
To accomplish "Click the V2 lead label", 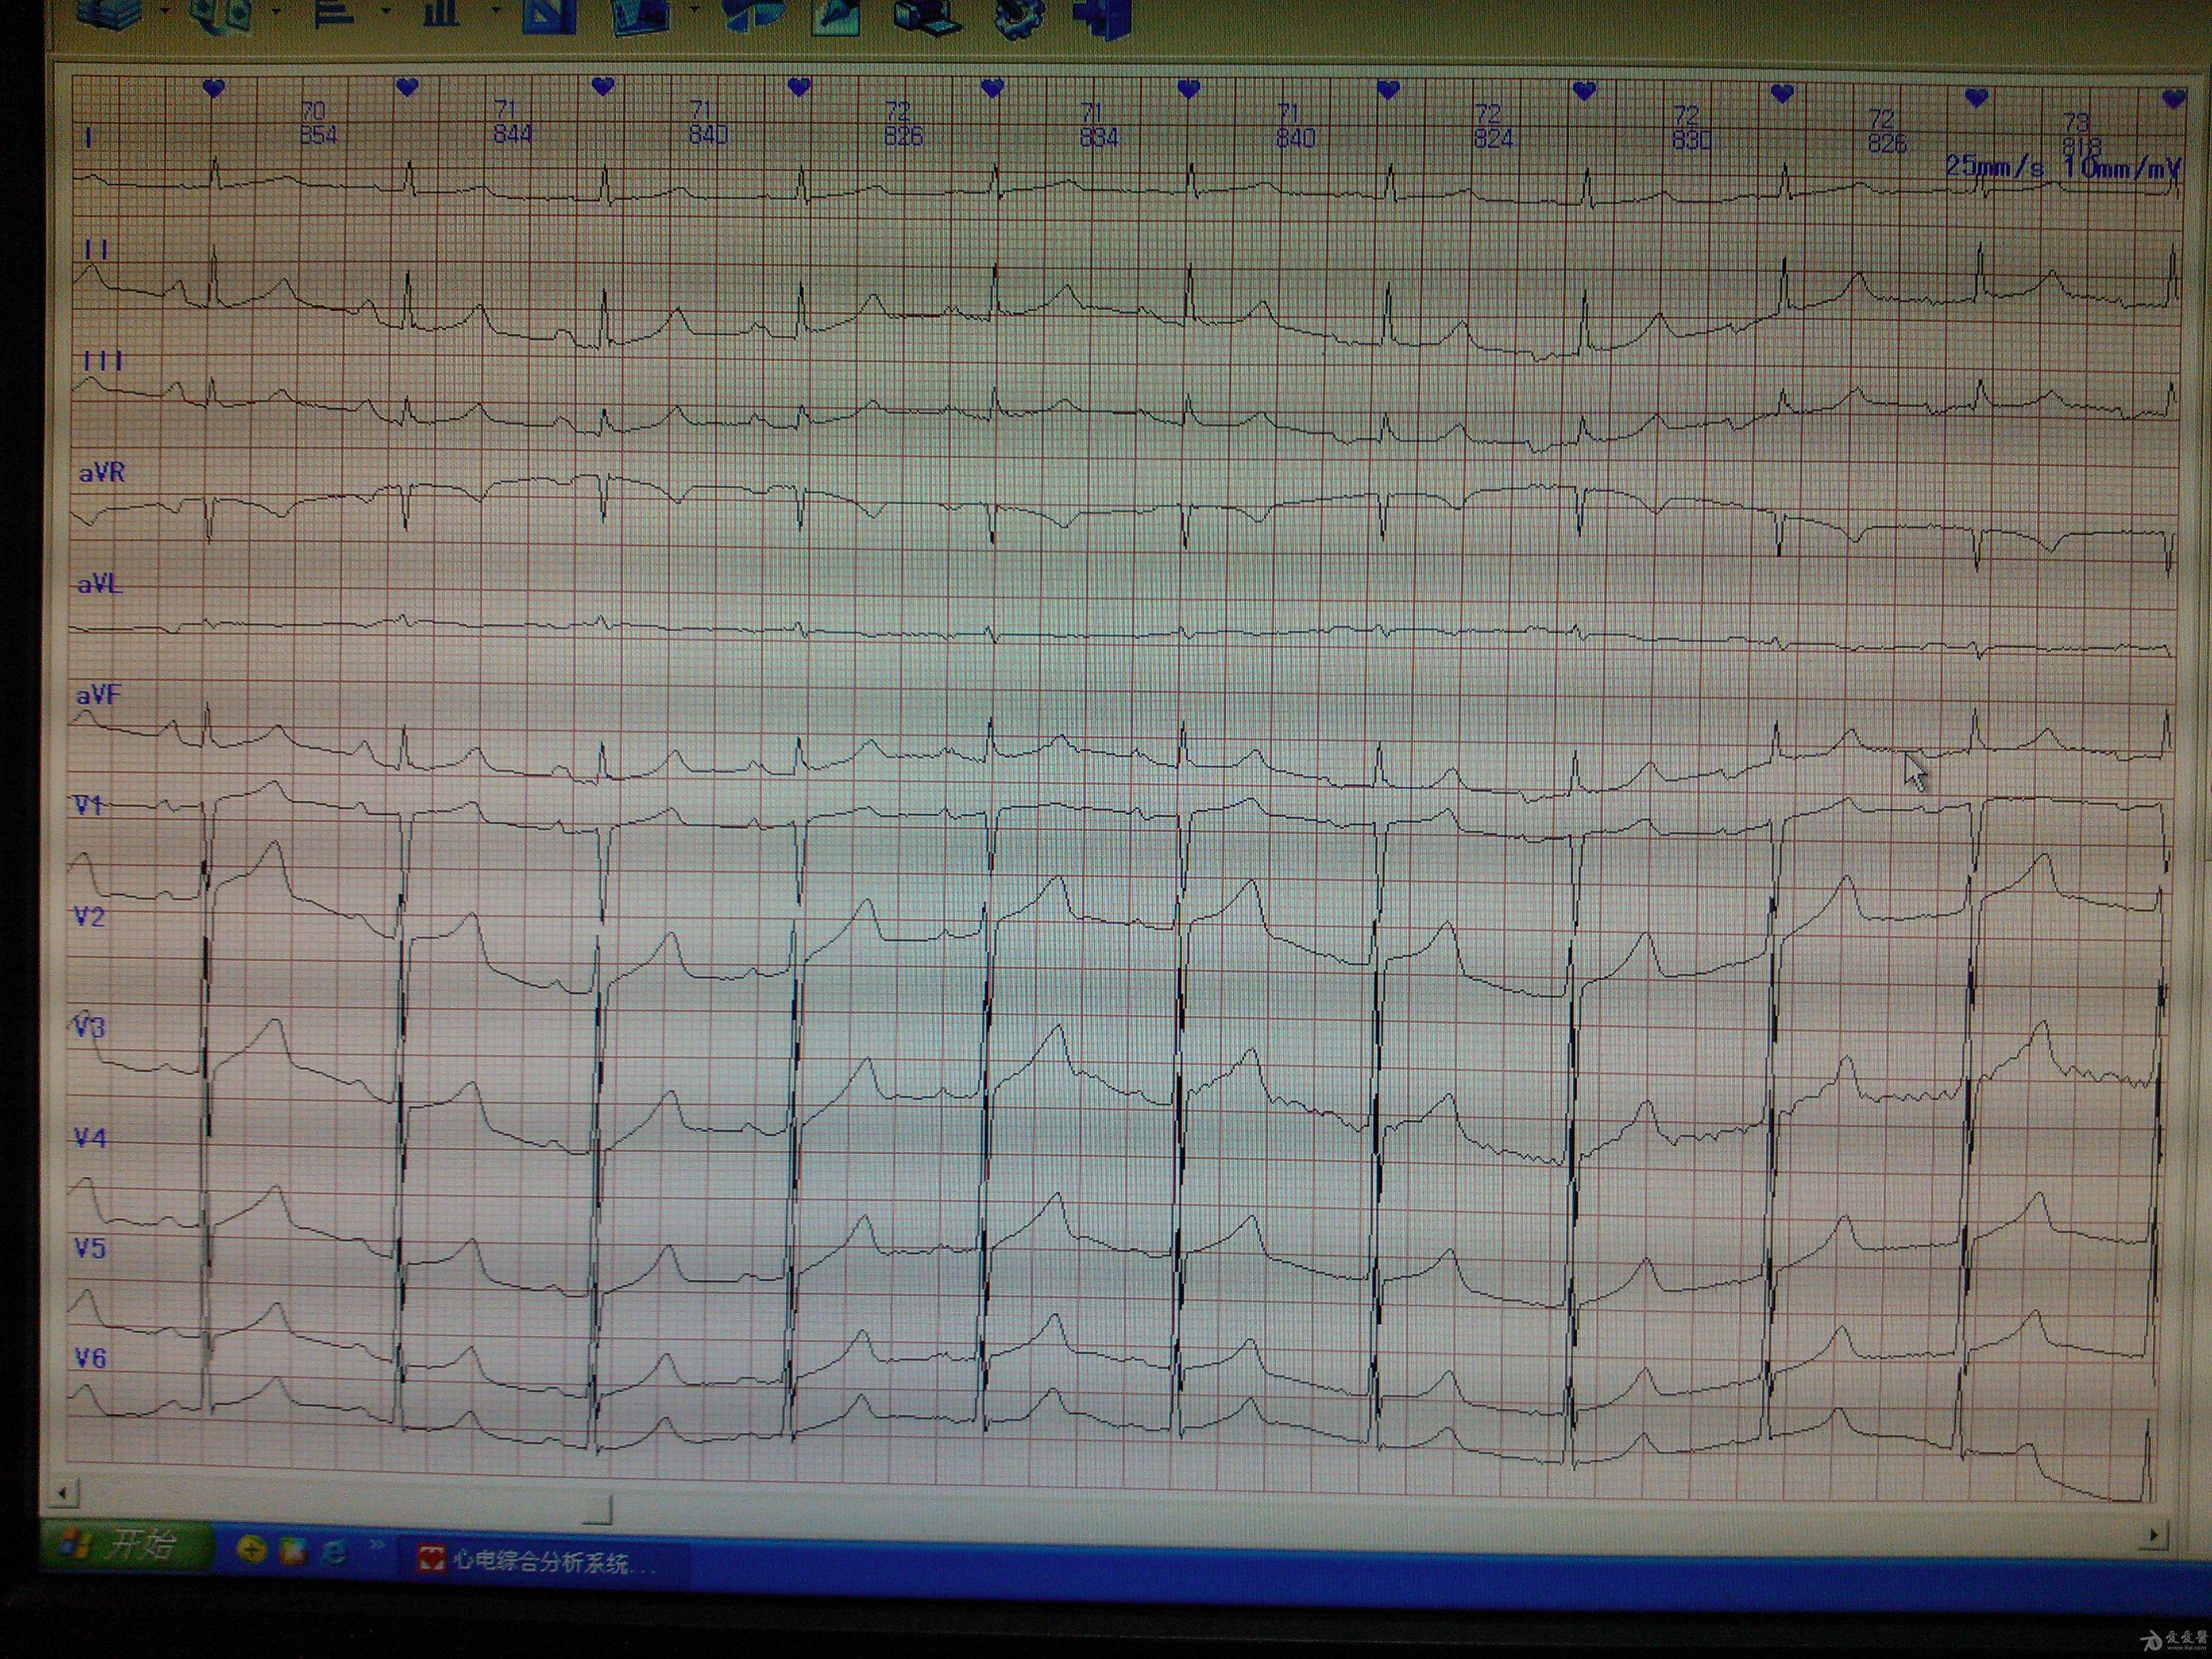I will point(89,916).
